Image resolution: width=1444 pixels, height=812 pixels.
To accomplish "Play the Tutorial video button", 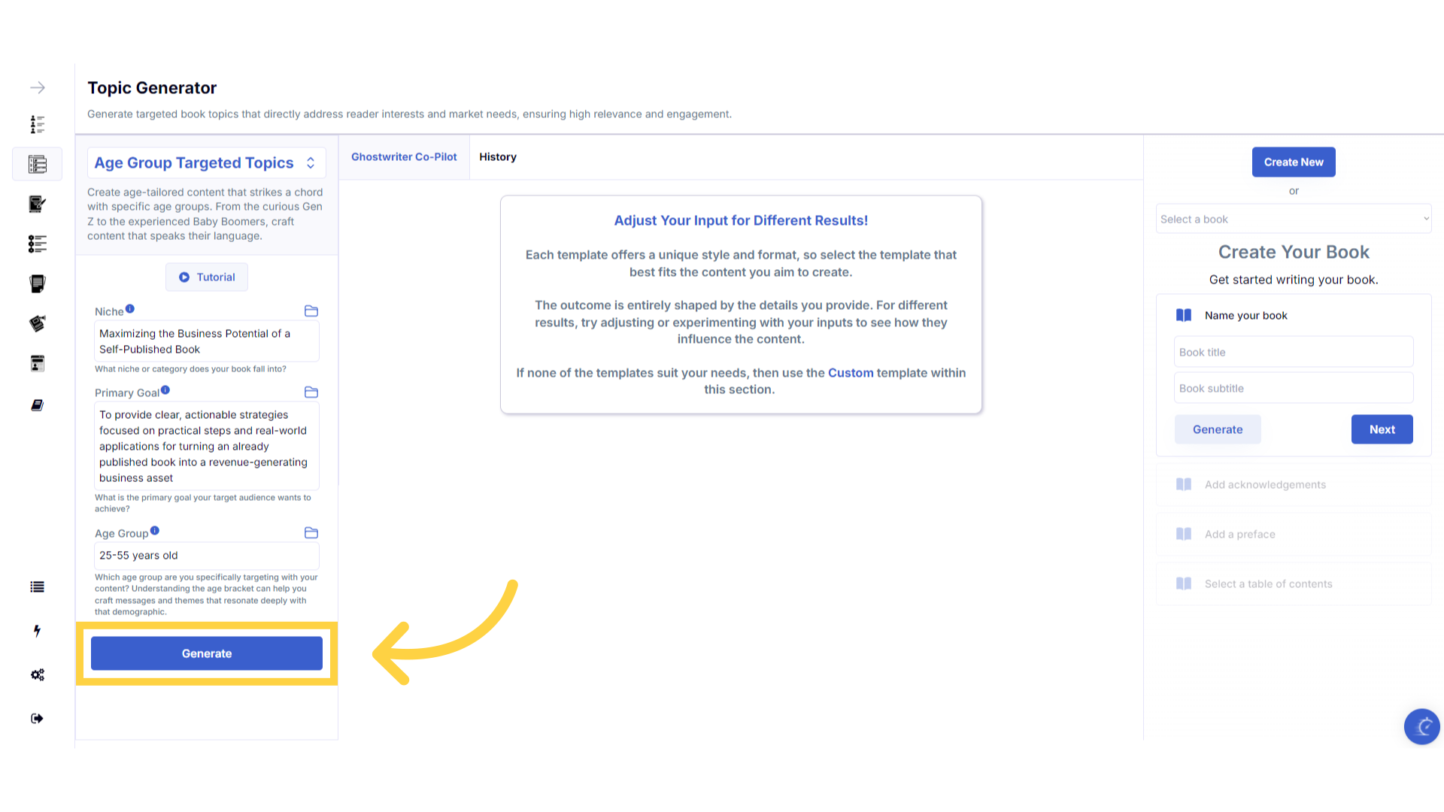I will click(x=207, y=277).
